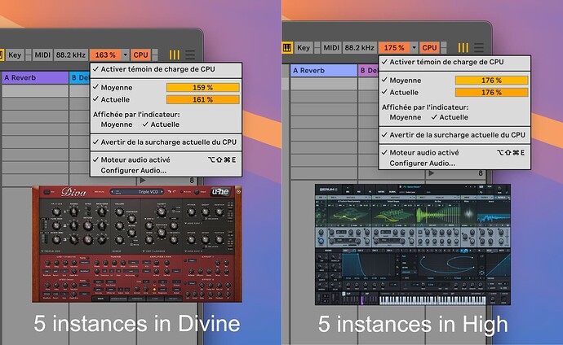Click the 159 % Moyenne load bar
The height and width of the screenshot is (345, 563).
pos(203,87)
